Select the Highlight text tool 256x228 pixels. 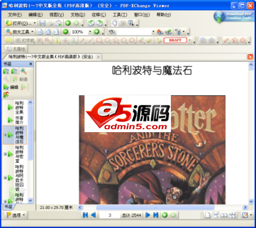click(57, 41)
